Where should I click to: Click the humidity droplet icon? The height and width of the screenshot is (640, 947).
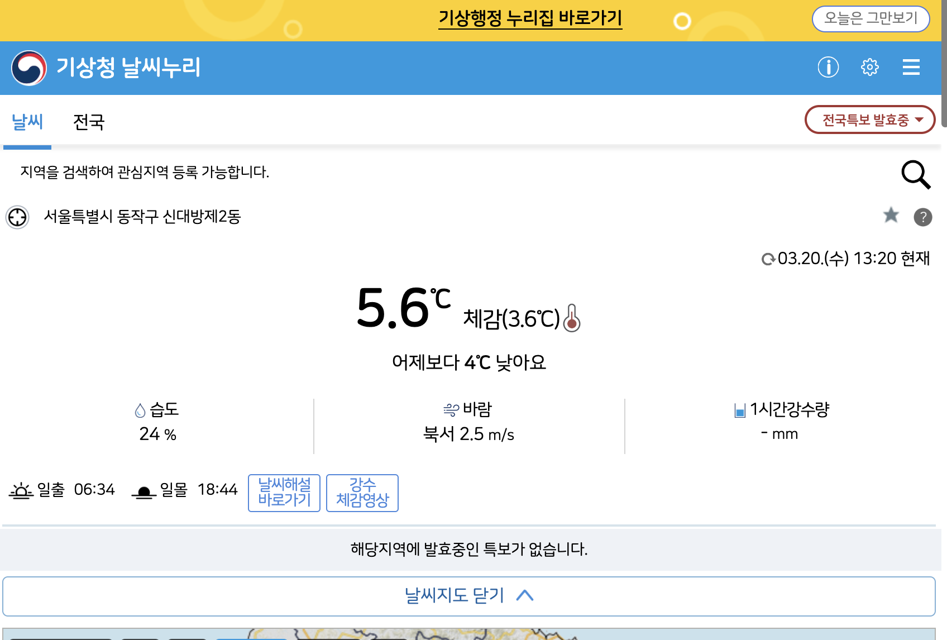pyautogui.click(x=140, y=409)
